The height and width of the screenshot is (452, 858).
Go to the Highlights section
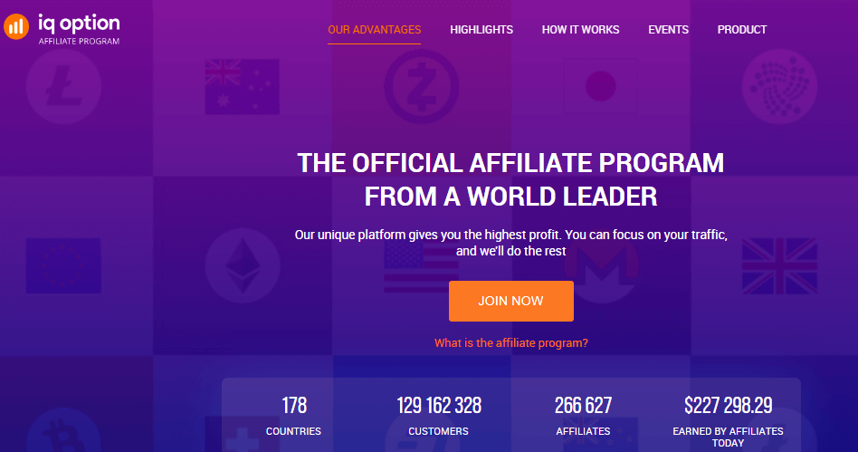pos(481,30)
